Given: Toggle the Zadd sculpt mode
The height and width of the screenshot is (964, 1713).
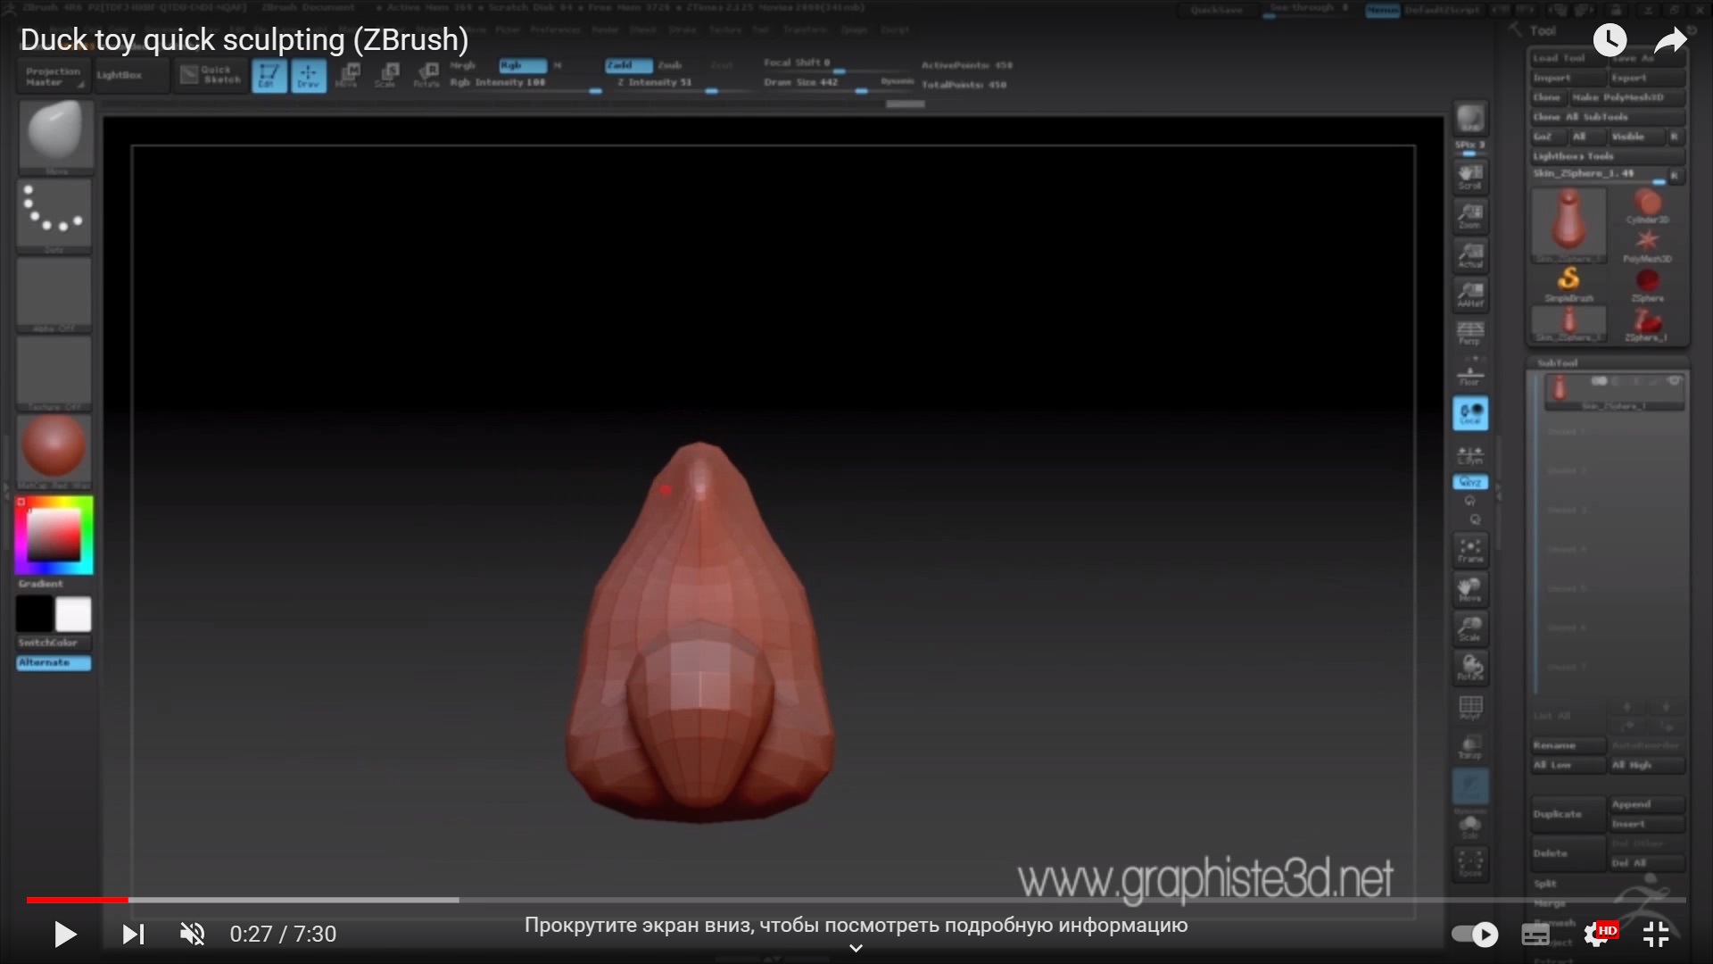Looking at the screenshot, I should coord(628,65).
